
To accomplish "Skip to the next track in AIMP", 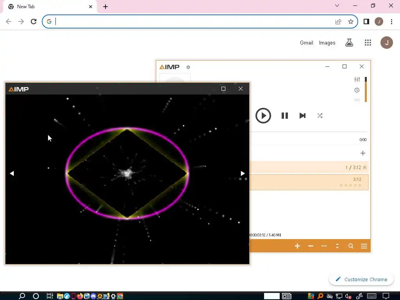I will (x=302, y=116).
